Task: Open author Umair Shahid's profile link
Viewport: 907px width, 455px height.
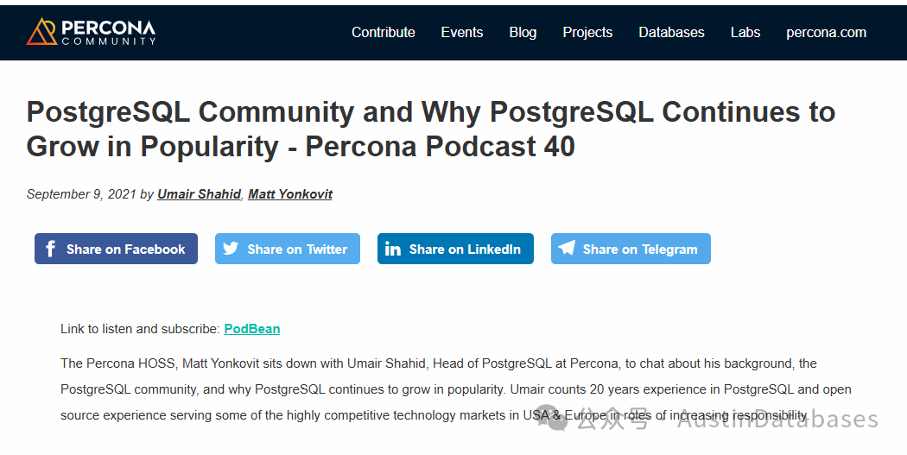Action: pos(199,194)
